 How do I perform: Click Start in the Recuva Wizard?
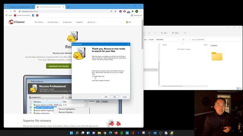point(115,97)
